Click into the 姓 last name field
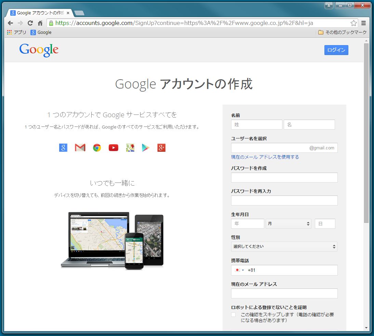374x336 pixels. click(256, 124)
